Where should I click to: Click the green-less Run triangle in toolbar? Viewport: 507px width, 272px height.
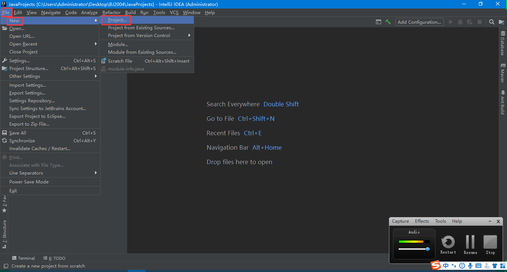(451, 22)
